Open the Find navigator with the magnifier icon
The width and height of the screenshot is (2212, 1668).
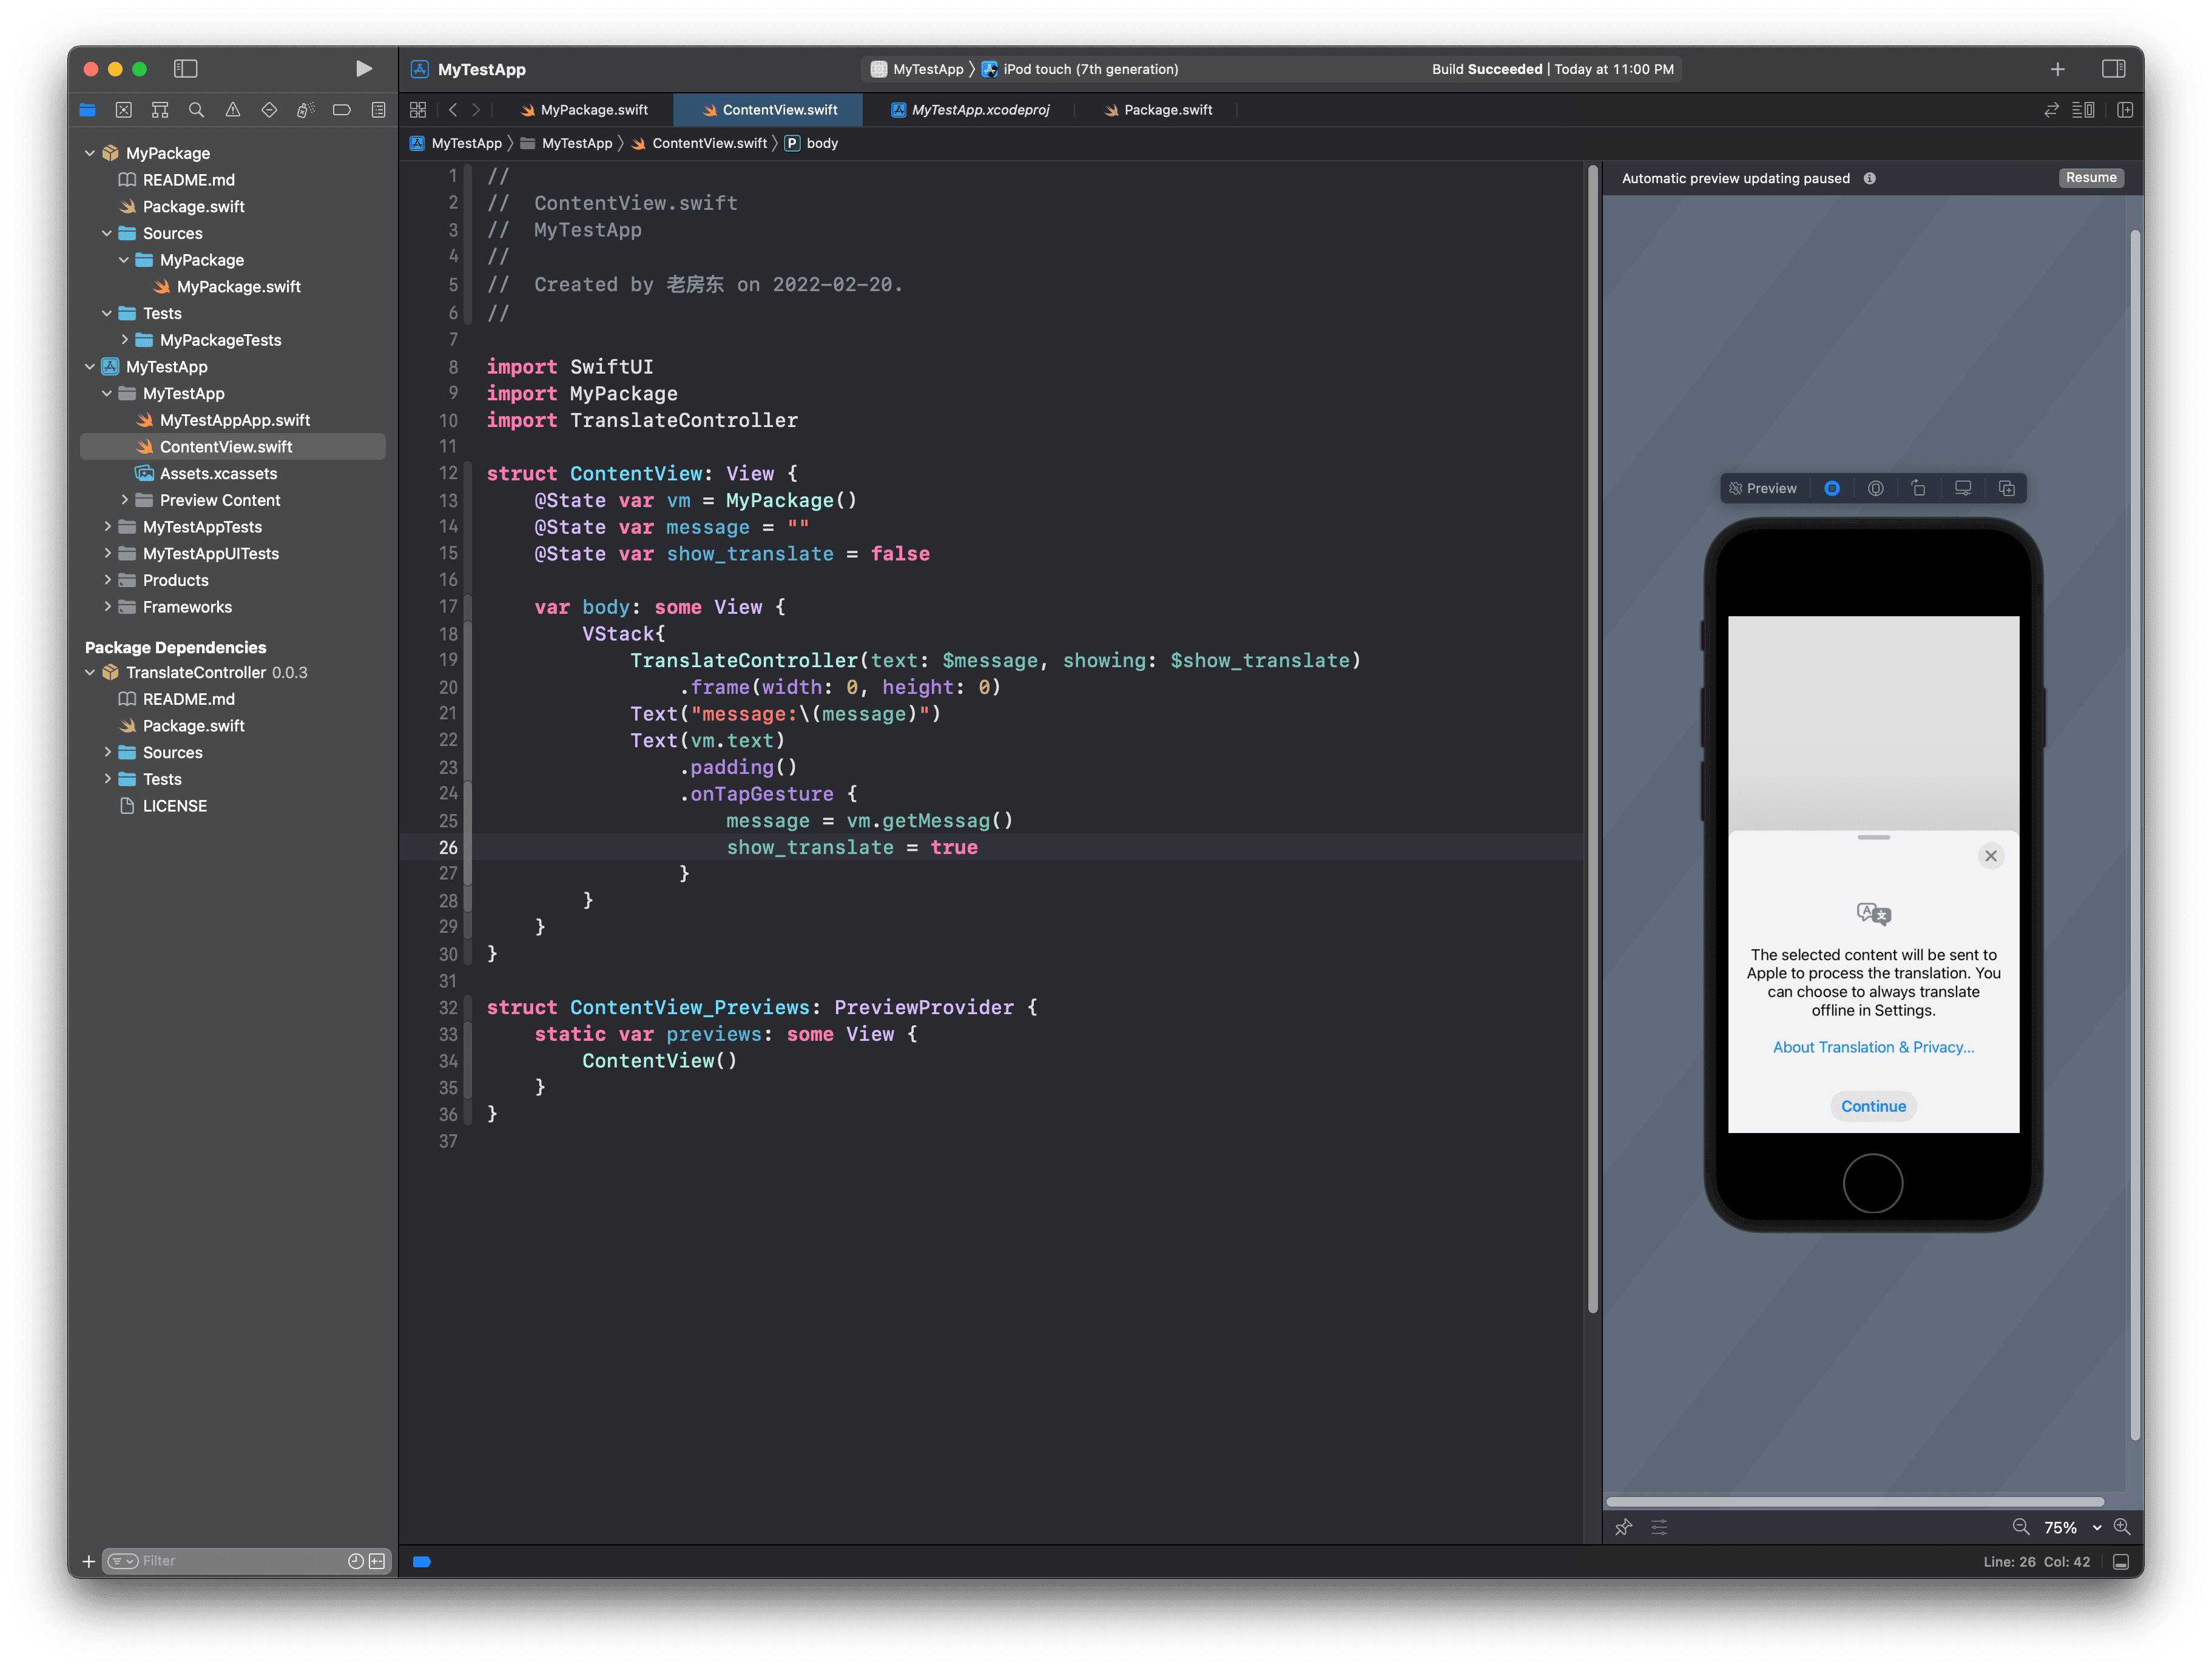196,110
